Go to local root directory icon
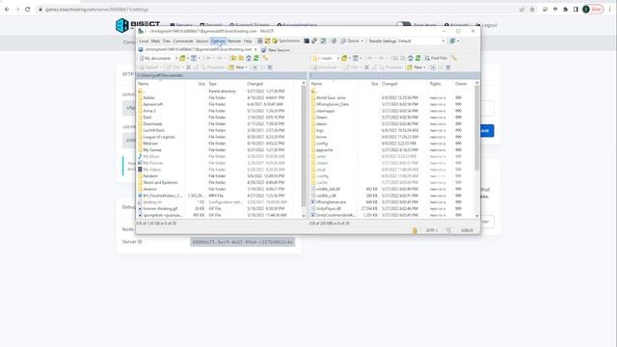The image size is (617, 347). click(241, 58)
